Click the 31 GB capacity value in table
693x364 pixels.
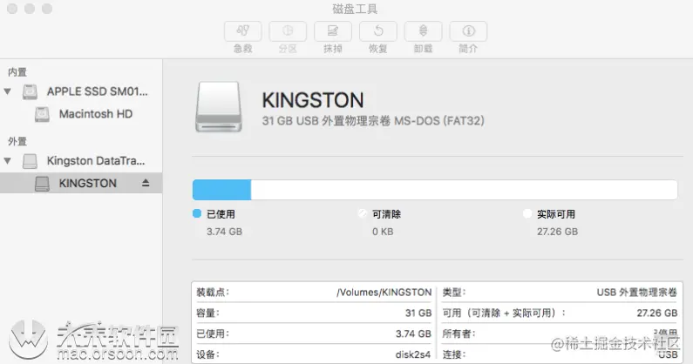click(x=418, y=313)
